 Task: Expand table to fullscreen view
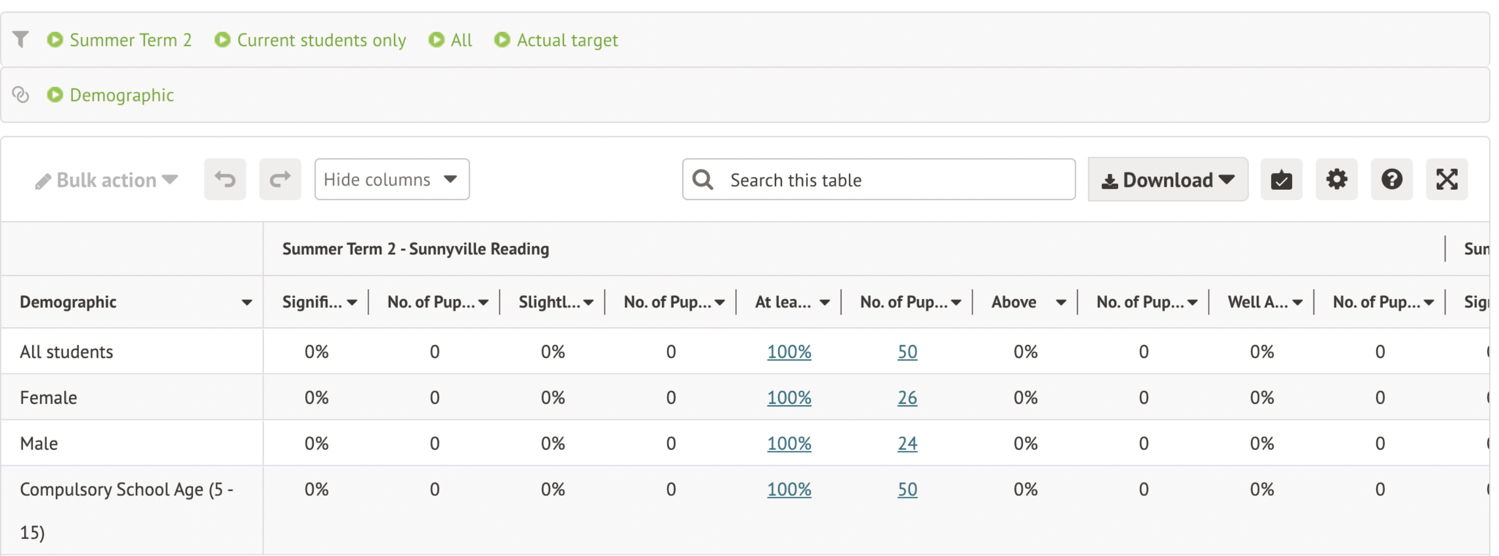click(1447, 179)
